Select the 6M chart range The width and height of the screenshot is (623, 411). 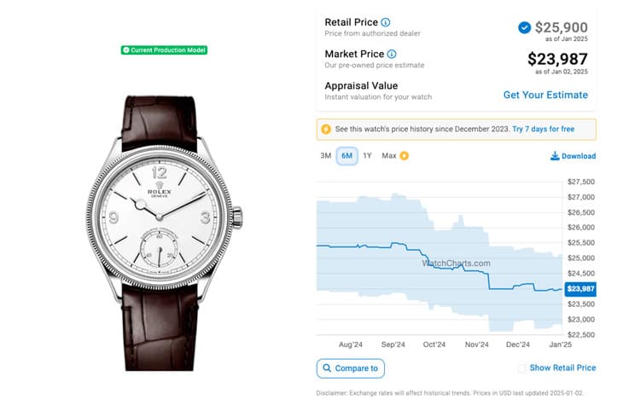(346, 156)
